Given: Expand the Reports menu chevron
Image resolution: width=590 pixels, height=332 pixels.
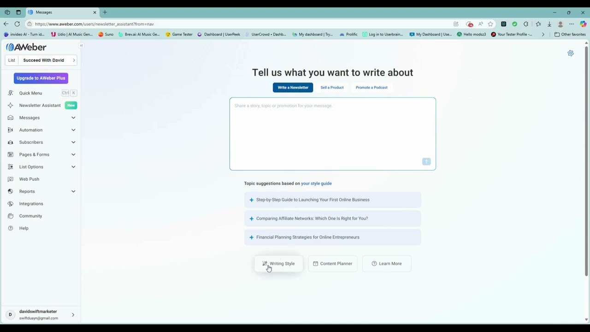Looking at the screenshot, I should pyautogui.click(x=73, y=191).
